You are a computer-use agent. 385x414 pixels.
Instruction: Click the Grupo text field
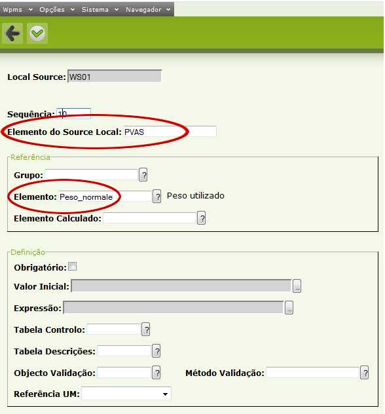point(91,175)
